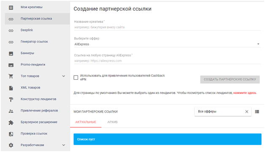Click the Партнерская ссылка link icon
The width and height of the screenshot is (265, 152).
coord(11,19)
